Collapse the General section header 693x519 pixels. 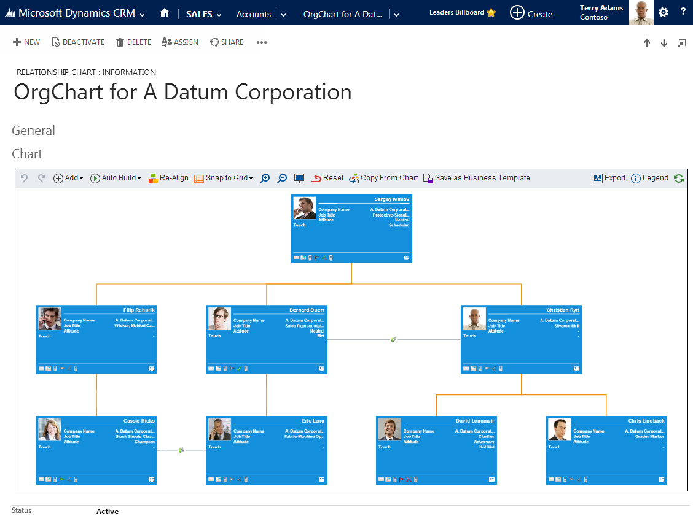pyautogui.click(x=33, y=131)
